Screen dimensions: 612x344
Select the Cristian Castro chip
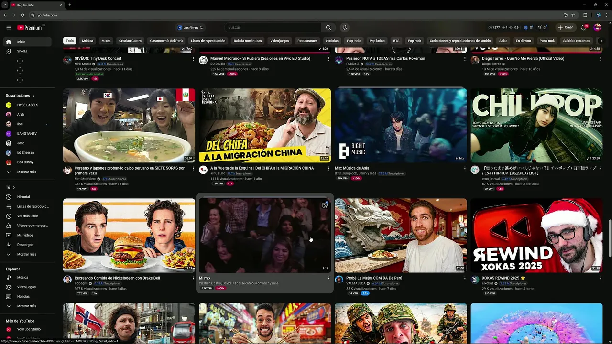131,41
